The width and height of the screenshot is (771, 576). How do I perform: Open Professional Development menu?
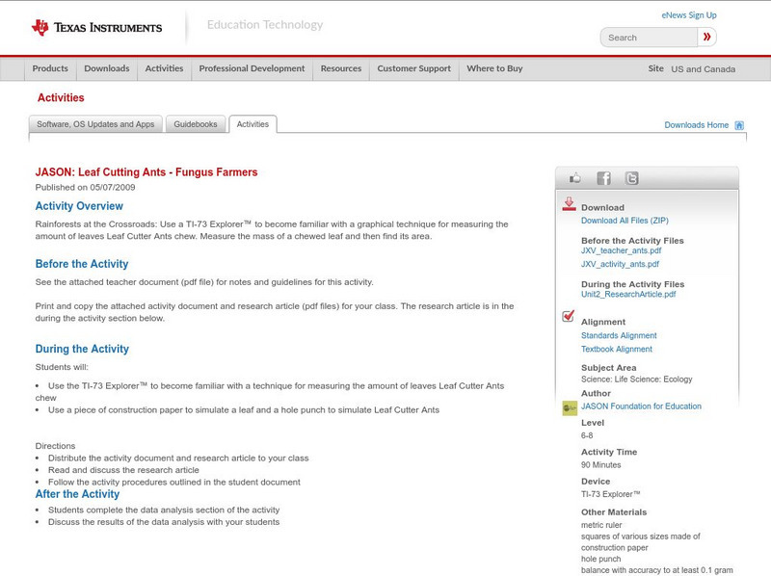point(252,68)
